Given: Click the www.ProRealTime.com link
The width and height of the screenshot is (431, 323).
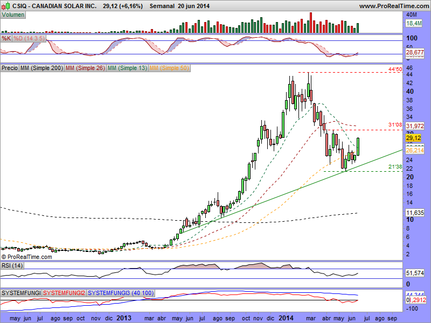Looking at the screenshot, I should click(394, 6).
